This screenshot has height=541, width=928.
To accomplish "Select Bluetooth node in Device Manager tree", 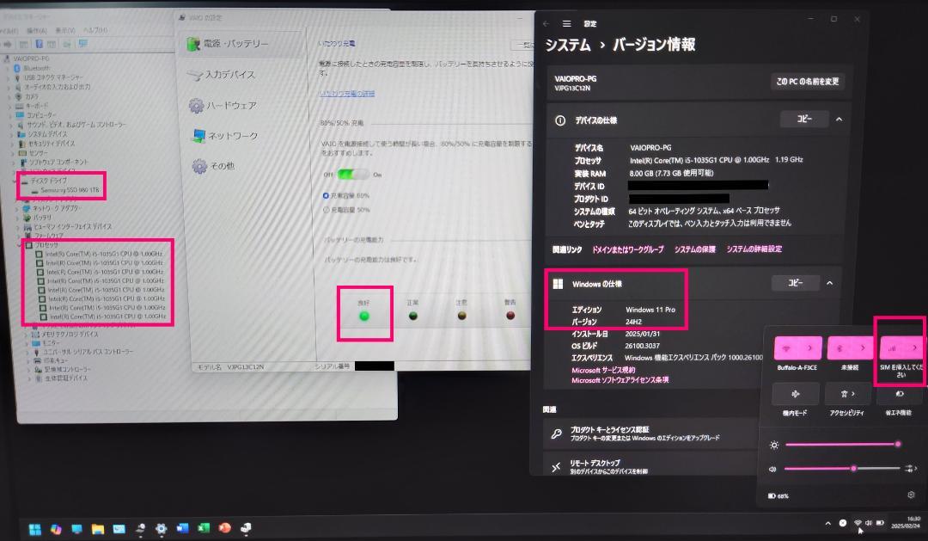I will click(x=37, y=68).
